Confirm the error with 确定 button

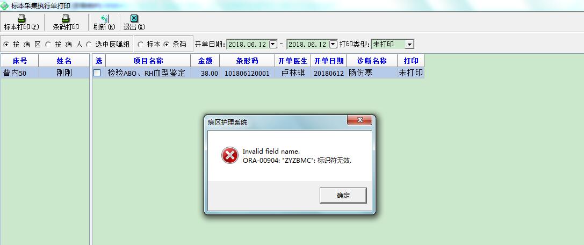[x=343, y=195]
